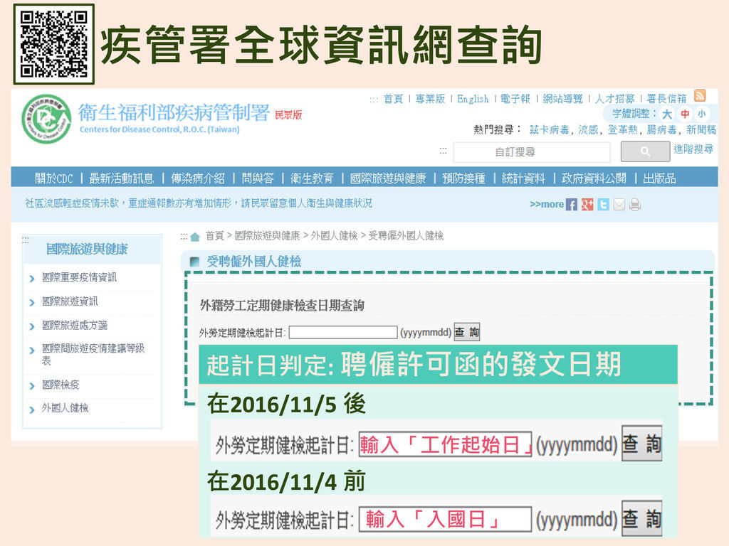The image size is (729, 546).
Task: Select 外籍勞工定期健康檢查日期查詢 heading
Action: (x=282, y=306)
